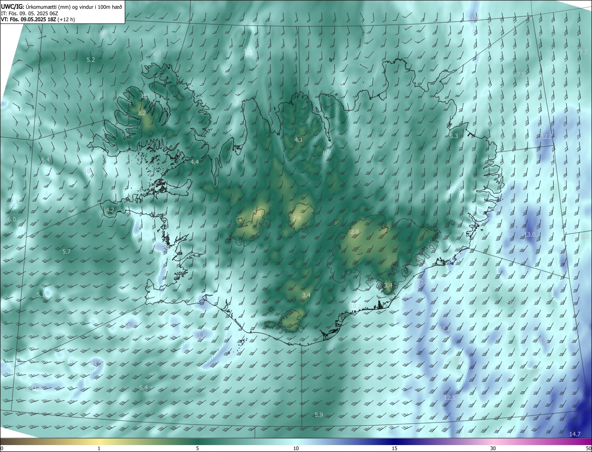The height and width of the screenshot is (452, 592).
Task: Click the 8.1 value label above 3.2
Action: pyautogui.click(x=146, y=96)
